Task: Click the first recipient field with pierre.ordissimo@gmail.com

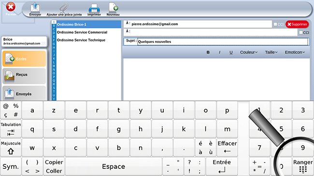Action: 198,24
